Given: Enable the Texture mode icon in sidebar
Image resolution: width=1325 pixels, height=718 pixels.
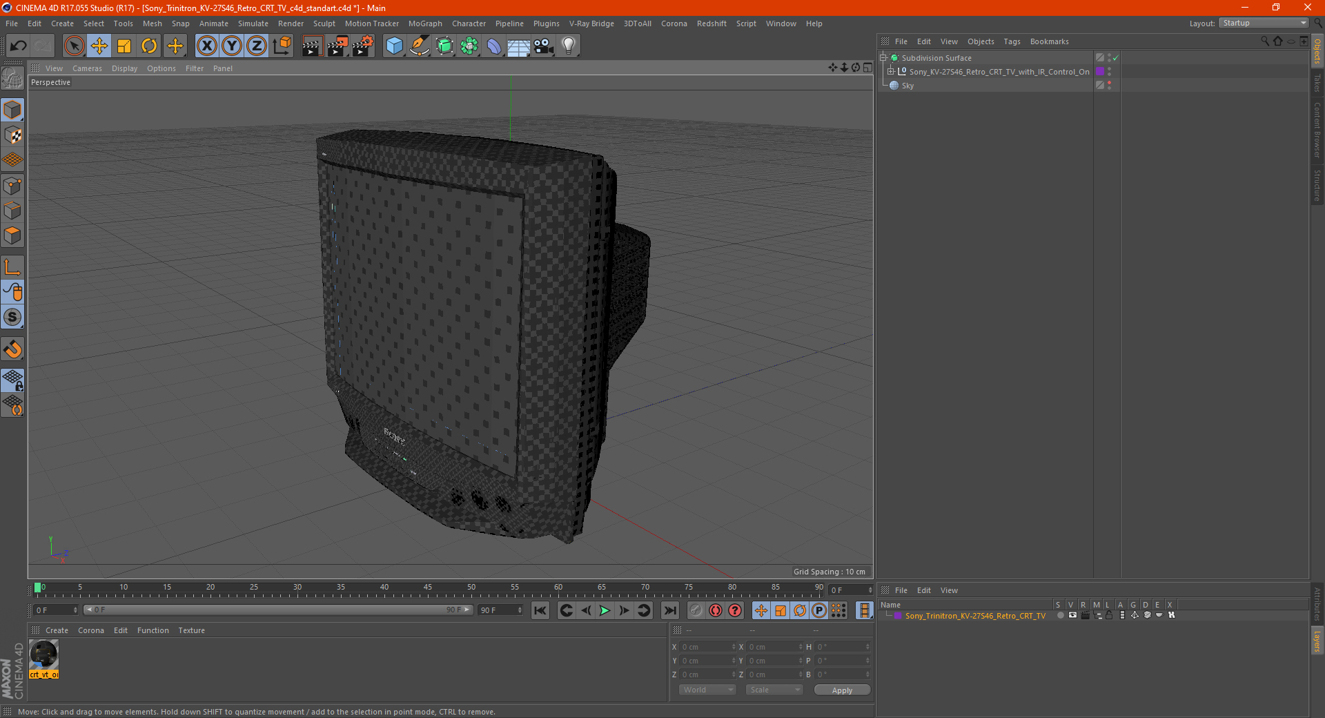Looking at the screenshot, I should click(x=13, y=135).
